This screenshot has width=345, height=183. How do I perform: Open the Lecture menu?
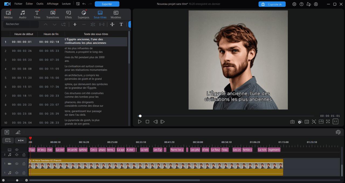[66, 4]
